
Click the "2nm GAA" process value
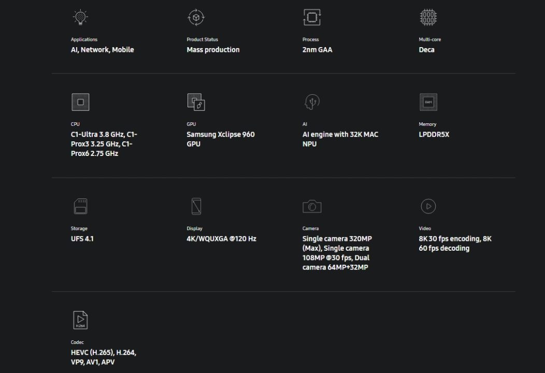pos(318,50)
